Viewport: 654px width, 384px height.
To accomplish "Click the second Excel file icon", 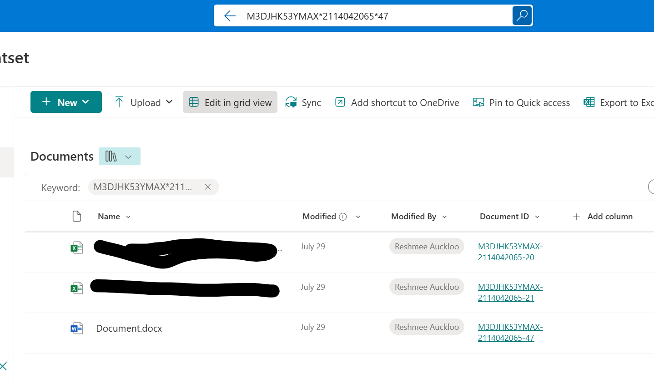I will (77, 288).
